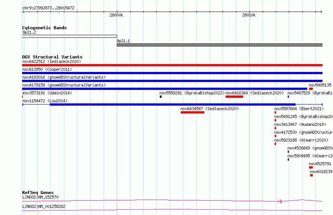333x215 pixels.
Task: Click the blue nsv5909495 variant marker
Action: pos(288,160)
